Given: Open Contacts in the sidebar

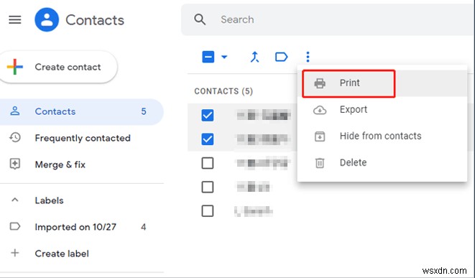Looking at the screenshot, I should pyautogui.click(x=81, y=111).
